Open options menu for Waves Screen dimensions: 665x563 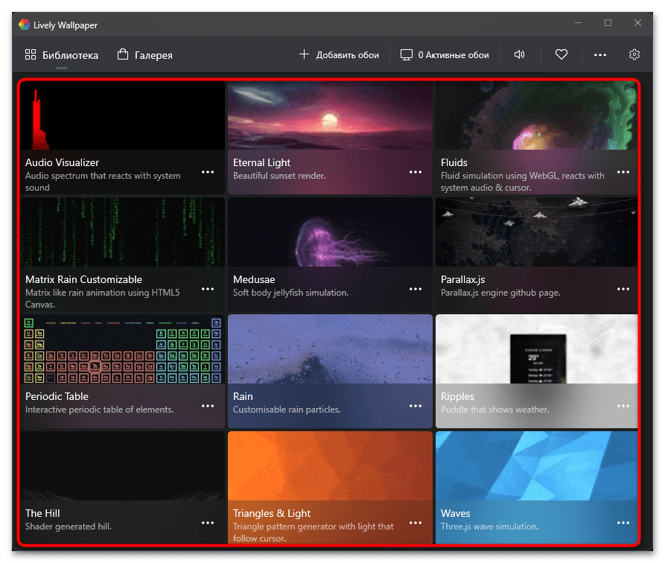tap(623, 523)
